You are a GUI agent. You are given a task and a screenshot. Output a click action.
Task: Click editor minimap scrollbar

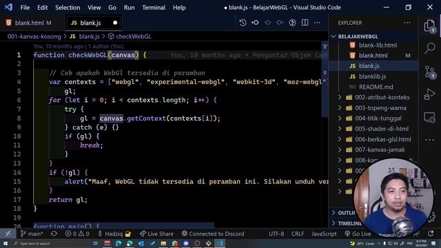click(x=325, y=79)
